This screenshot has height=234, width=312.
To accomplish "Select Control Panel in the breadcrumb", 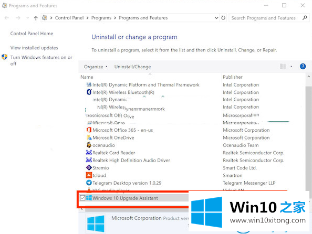I will (69, 18).
